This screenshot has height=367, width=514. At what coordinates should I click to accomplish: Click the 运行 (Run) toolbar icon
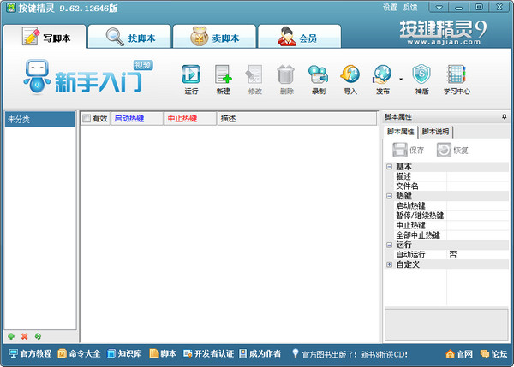pyautogui.click(x=191, y=75)
